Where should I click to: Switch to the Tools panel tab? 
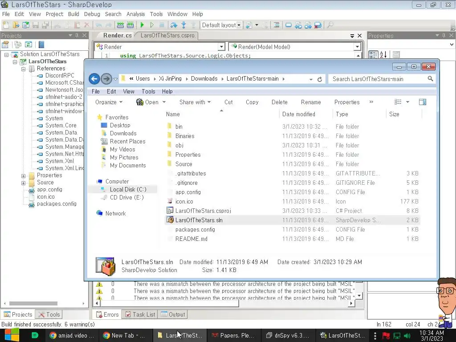[x=49, y=314]
